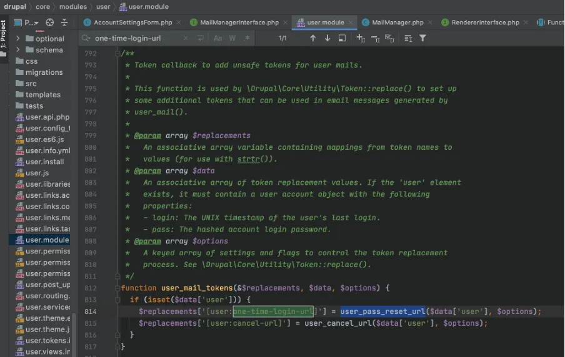The height and width of the screenshot is (357, 565).
Task: Collapse all folders in Project panel
Action: coord(64,22)
